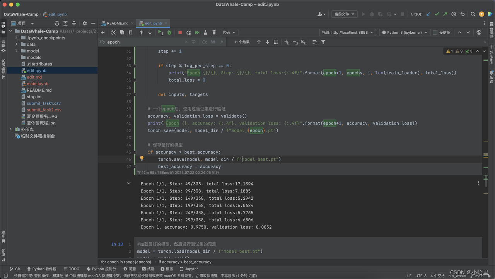Open project panel settings gear
495x279 pixels.
(x=85, y=23)
